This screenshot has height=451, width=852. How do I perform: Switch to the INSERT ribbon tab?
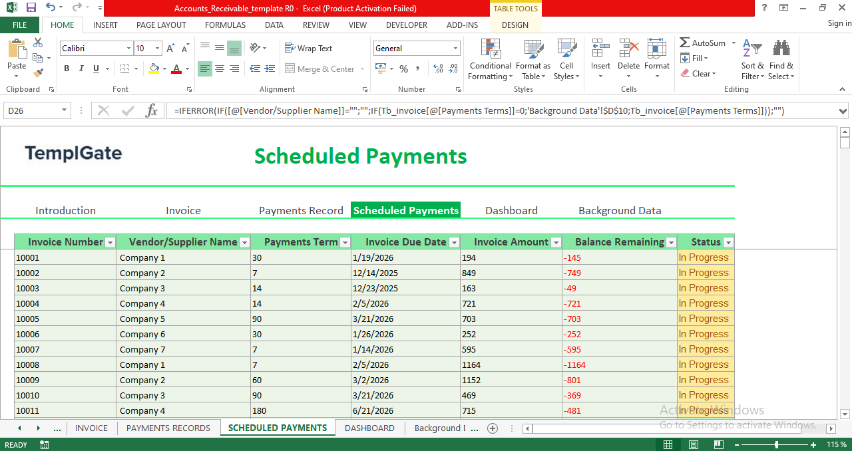[105, 25]
